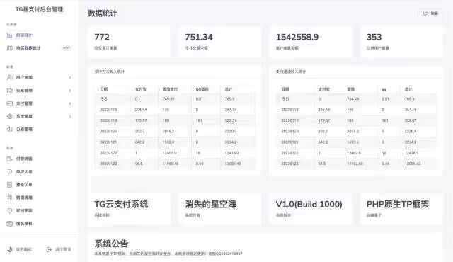This screenshot has width=453, height=262.
Task: Click the logout arrow icon beside 退出登录
Action: [x=49, y=249]
